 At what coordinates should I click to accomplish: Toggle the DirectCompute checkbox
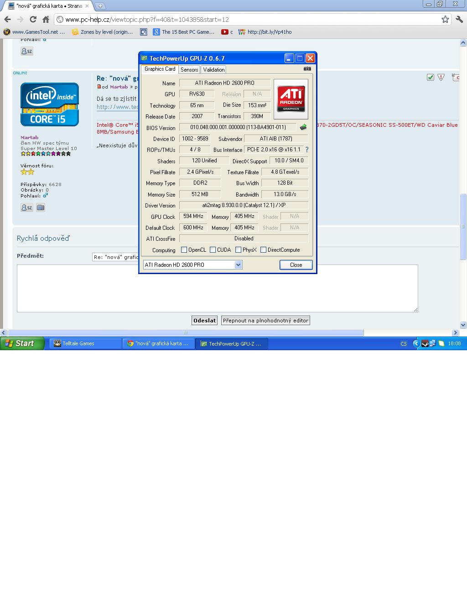(x=263, y=249)
